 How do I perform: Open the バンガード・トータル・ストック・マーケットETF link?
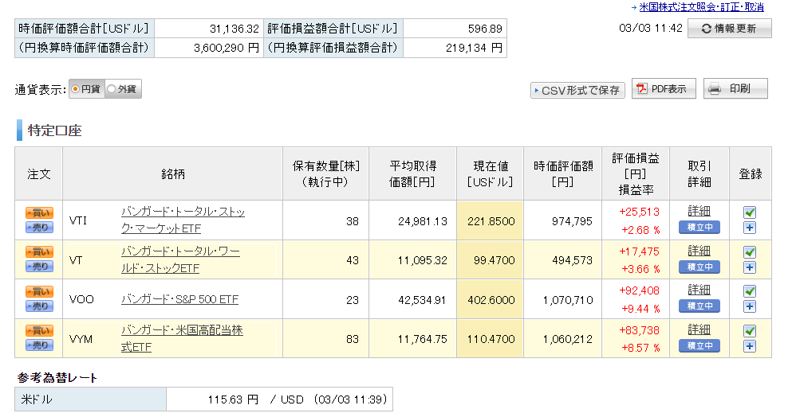pyautogui.click(x=183, y=220)
